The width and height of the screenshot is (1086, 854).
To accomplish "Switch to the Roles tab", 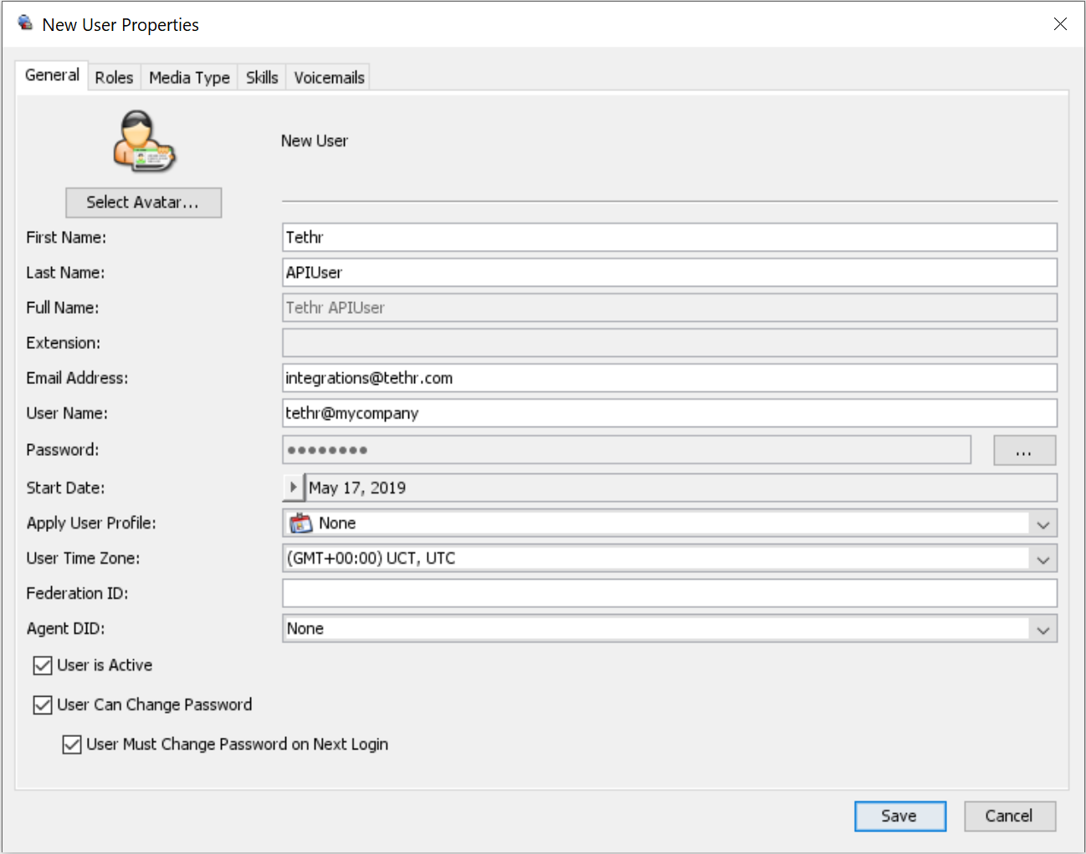I will tap(114, 78).
